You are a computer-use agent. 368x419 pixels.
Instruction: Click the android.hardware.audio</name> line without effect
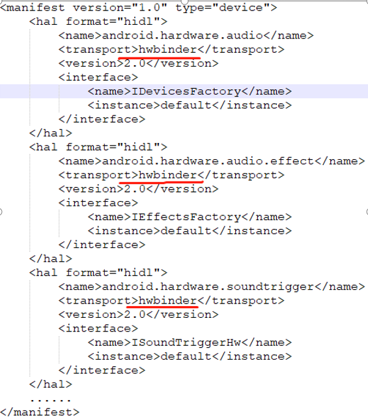click(x=186, y=35)
